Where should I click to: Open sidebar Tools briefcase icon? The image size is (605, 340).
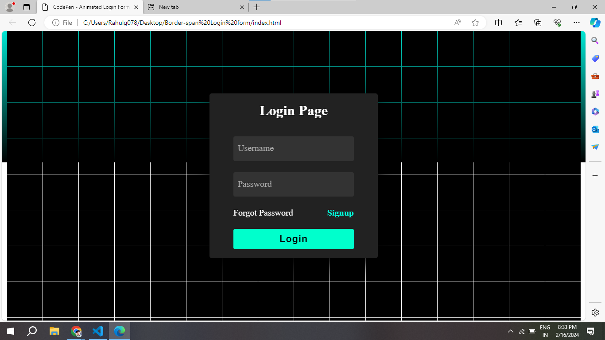point(595,76)
